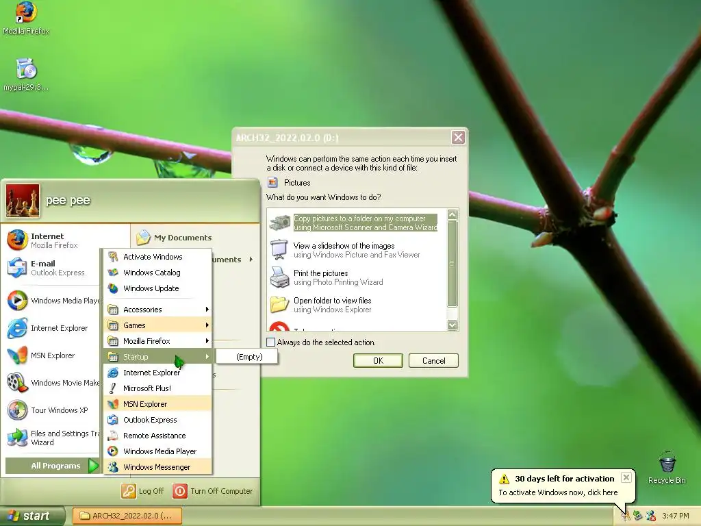This screenshot has height=526, width=701.
Task: Open Internet Explorer in the left Start menu column
Action: 53,328
